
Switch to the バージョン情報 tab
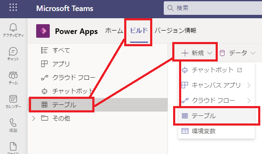pyautogui.click(x=175, y=31)
